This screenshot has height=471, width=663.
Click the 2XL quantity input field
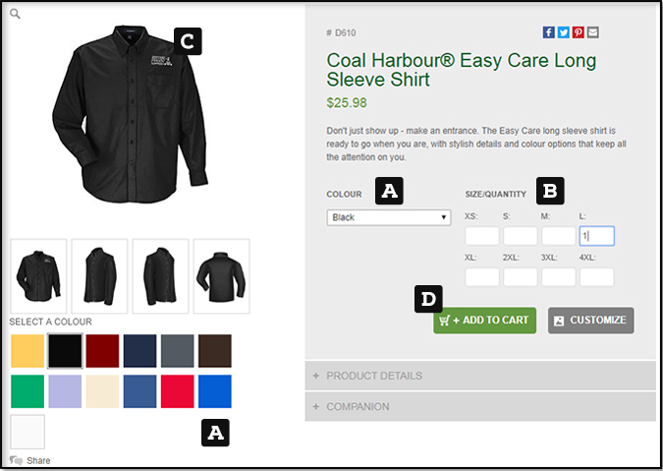(521, 277)
